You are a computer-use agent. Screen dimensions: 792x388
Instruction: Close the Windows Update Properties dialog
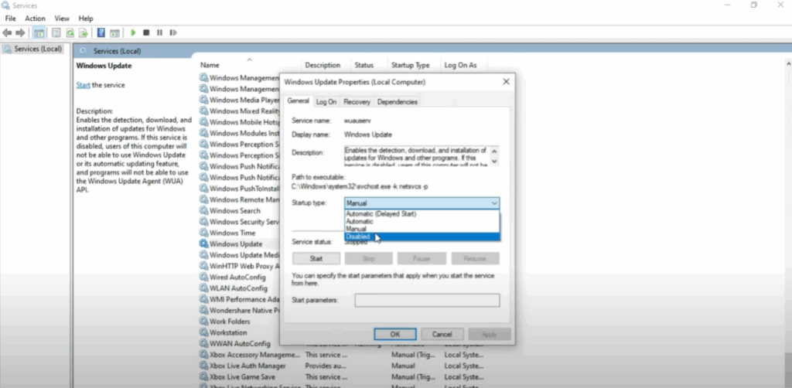(506, 82)
